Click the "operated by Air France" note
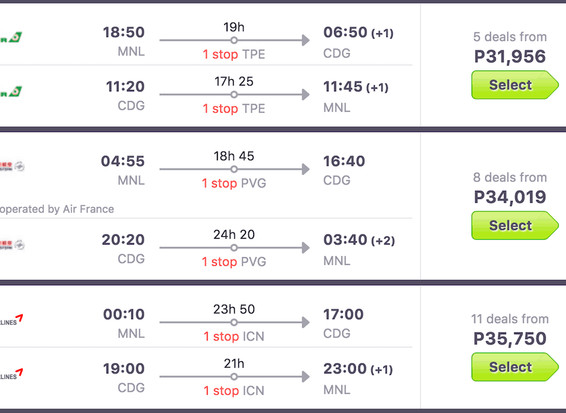This screenshot has width=566, height=413. tap(56, 209)
